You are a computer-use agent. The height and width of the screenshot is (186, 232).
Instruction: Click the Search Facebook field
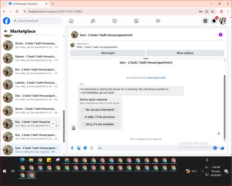point(37,21)
